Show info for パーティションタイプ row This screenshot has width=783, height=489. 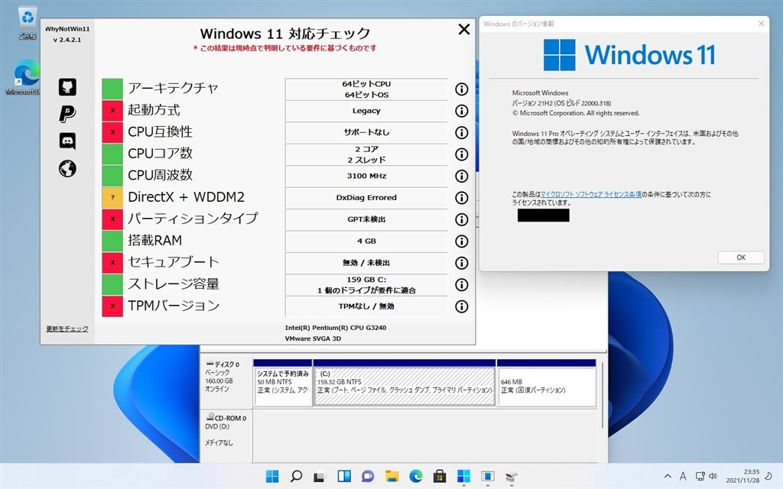[461, 219]
